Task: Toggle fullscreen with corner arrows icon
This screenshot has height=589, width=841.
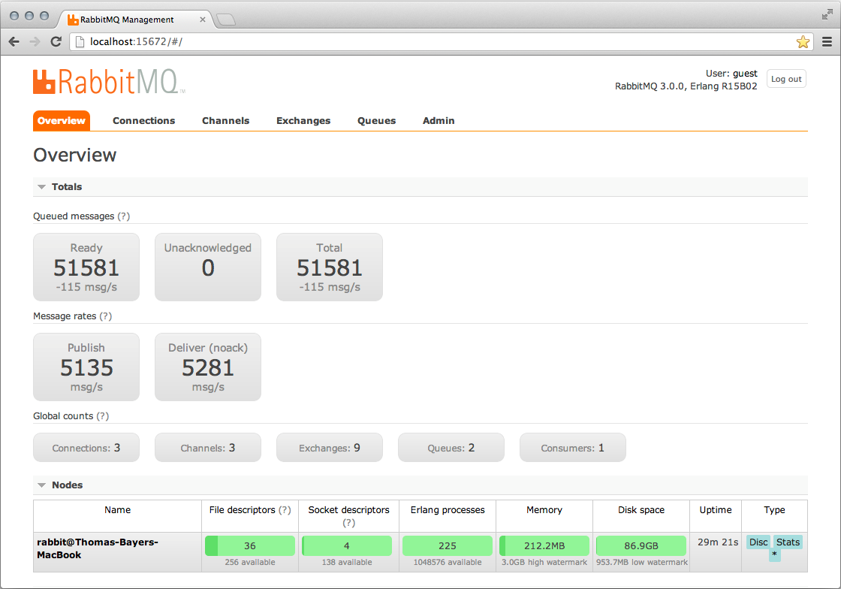Action: pos(827,15)
